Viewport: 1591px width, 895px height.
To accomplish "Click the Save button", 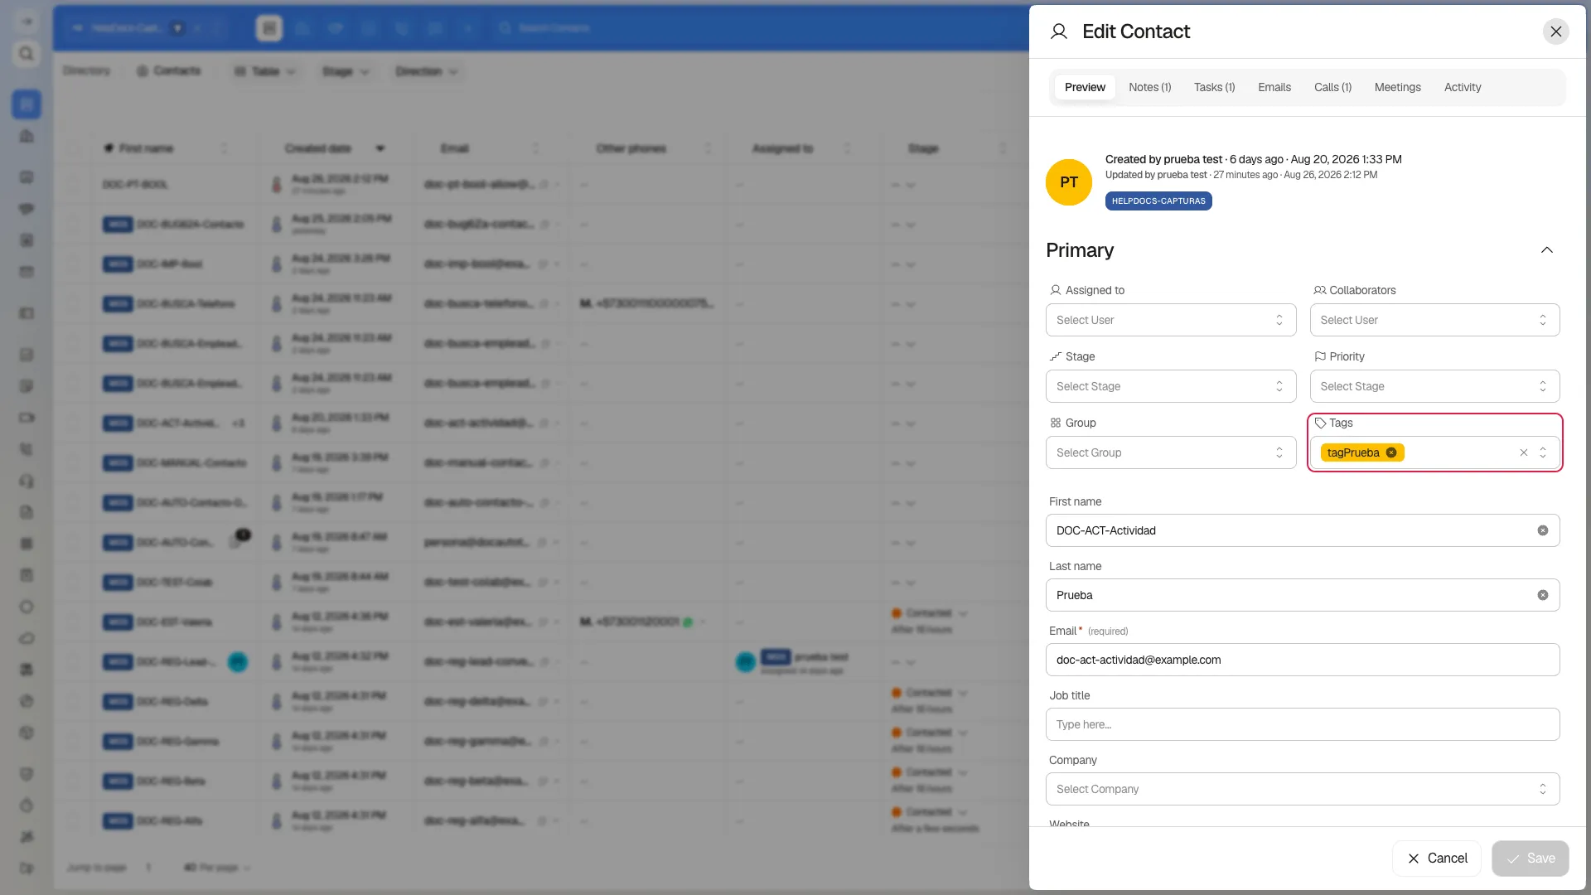I will pyautogui.click(x=1530, y=859).
